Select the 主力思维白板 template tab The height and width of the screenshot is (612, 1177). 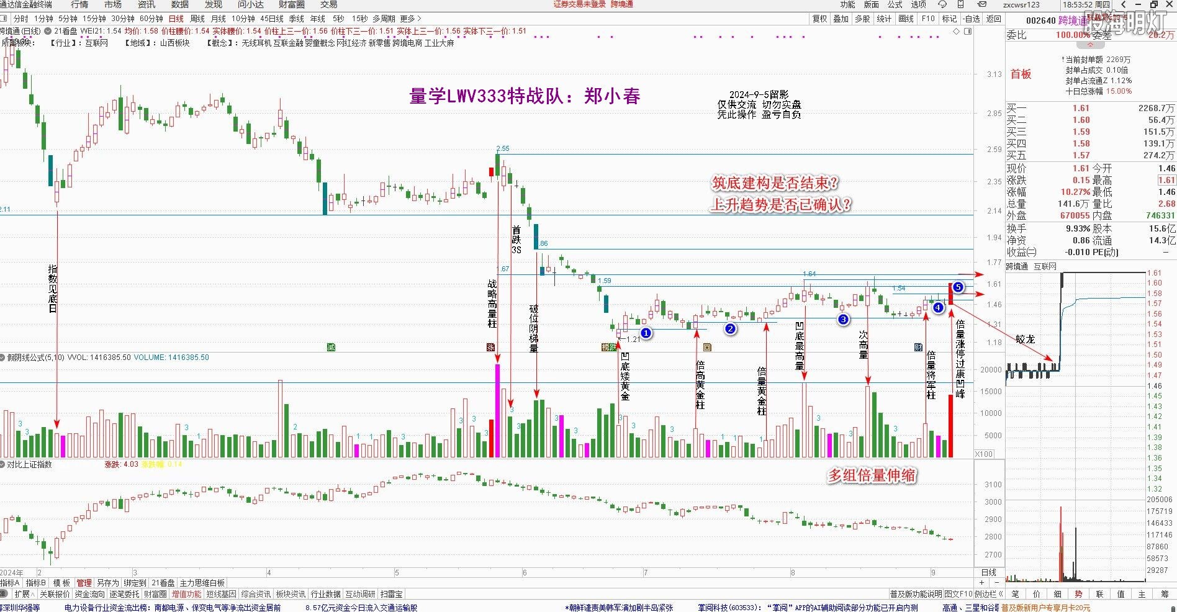click(202, 583)
